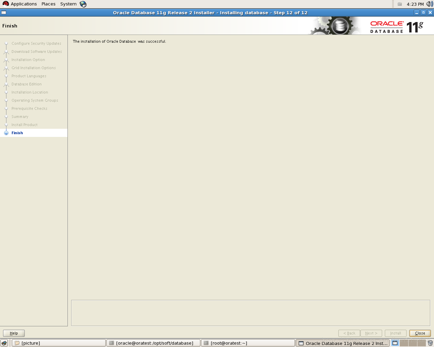434x347 pixels.
Task: Open the volume control speaker icon
Action: [430, 4]
